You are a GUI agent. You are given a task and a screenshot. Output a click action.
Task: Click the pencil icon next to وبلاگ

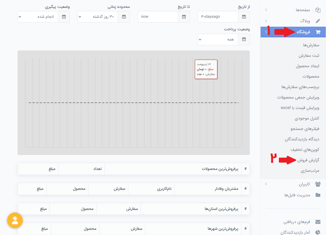(318, 21)
